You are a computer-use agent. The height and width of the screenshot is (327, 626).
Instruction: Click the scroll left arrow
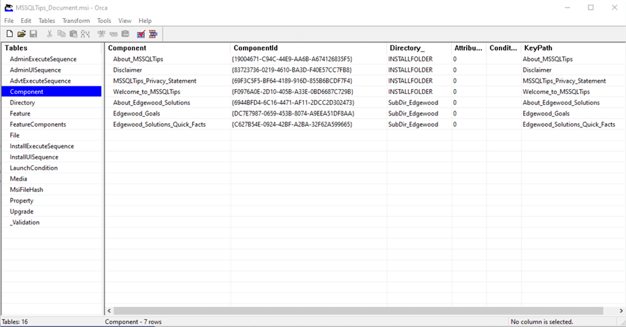coord(109,310)
